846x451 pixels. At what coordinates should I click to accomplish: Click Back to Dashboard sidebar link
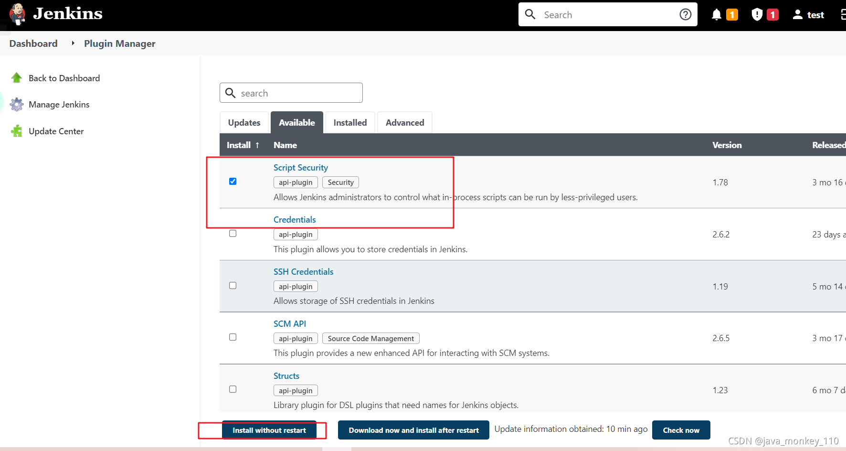(64, 78)
